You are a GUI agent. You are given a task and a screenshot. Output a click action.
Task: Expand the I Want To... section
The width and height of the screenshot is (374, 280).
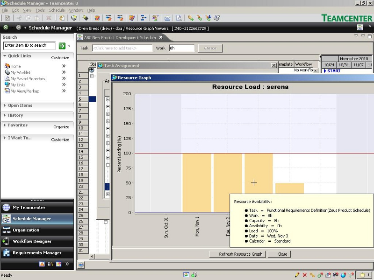pyautogui.click(x=5, y=138)
